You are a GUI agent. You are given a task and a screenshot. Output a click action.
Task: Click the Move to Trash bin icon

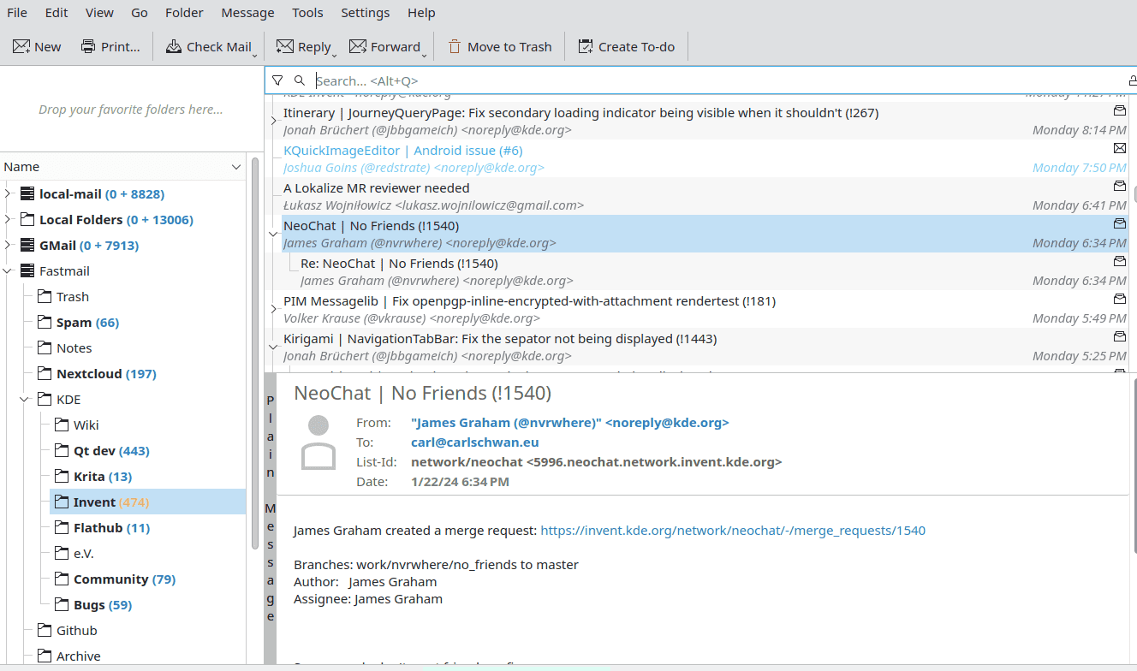[455, 46]
